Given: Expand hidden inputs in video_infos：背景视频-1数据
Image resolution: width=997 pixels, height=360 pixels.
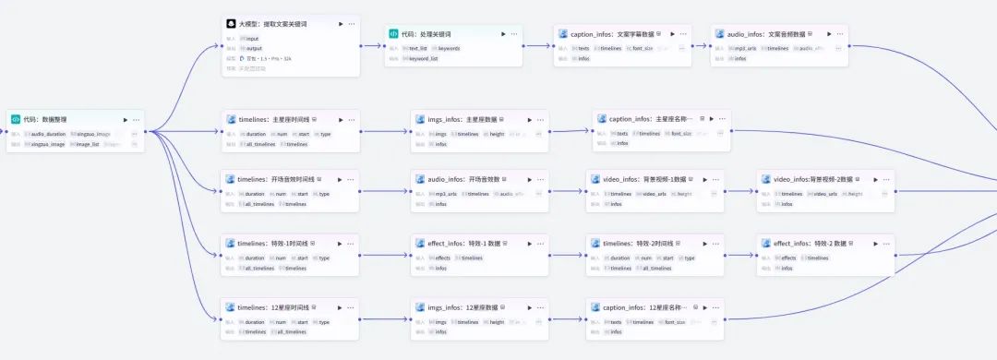Looking at the screenshot, I should pyautogui.click(x=715, y=194).
